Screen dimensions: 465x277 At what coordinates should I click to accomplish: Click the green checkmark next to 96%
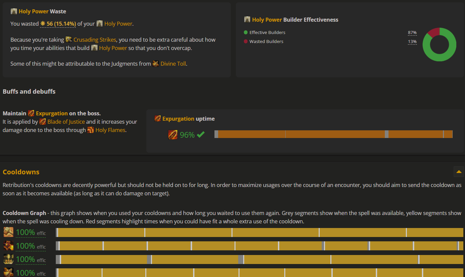[200, 135]
